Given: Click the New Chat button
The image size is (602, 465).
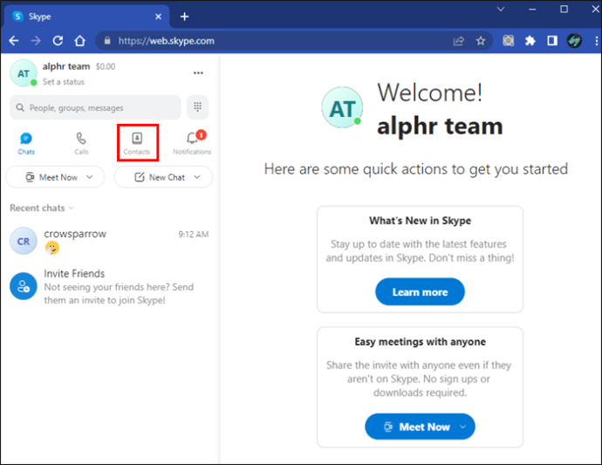Looking at the screenshot, I should [x=163, y=177].
